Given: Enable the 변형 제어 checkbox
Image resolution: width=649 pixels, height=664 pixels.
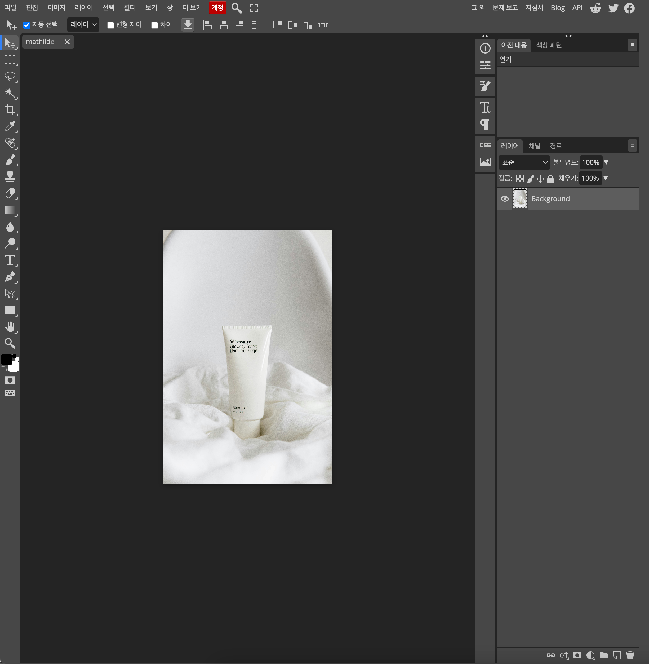Looking at the screenshot, I should 111,25.
